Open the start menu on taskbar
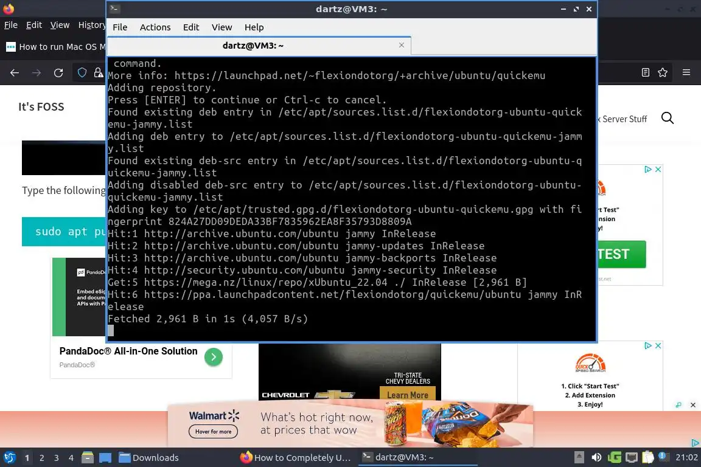Viewport: 701px width, 467px height. click(9, 458)
